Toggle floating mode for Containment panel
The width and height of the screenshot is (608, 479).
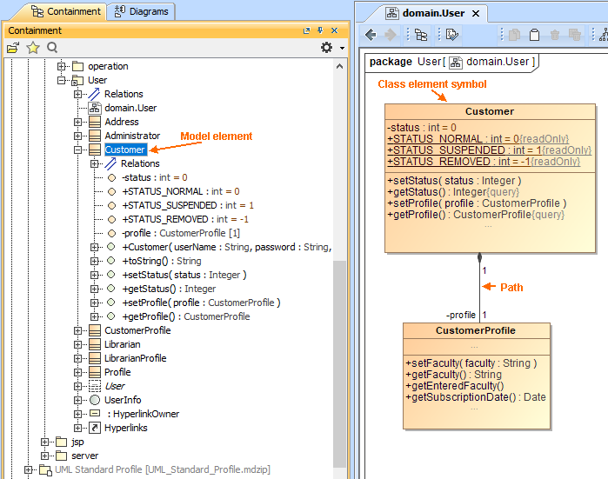pos(307,30)
